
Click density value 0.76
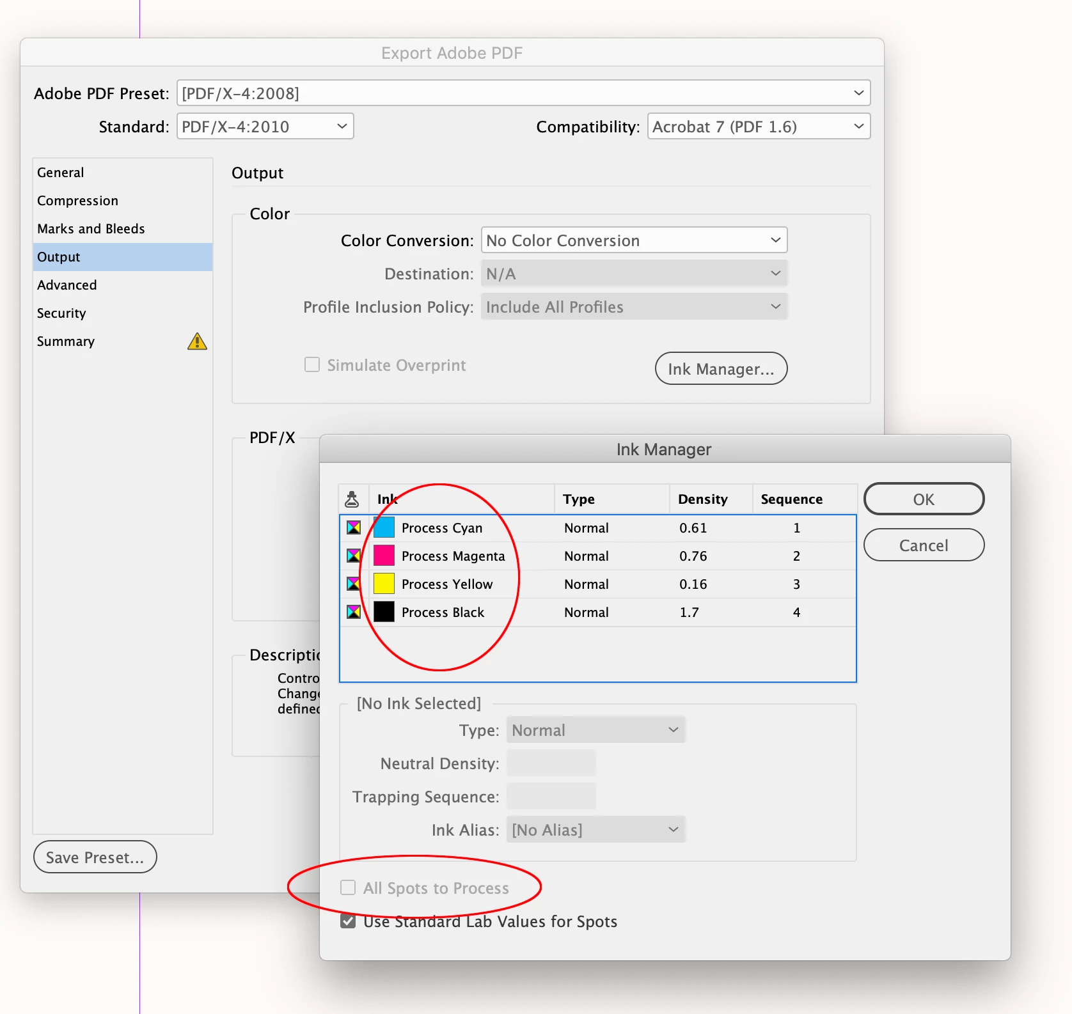tap(693, 556)
